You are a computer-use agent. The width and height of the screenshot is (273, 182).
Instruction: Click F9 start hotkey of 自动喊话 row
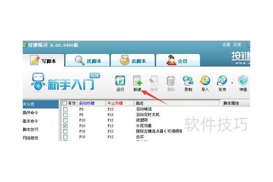pos(81,109)
